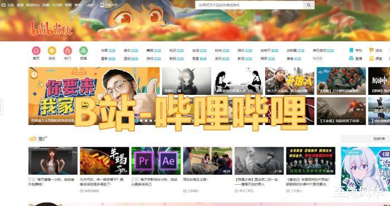
Task: Select the VLOG category
Action: point(318,59)
